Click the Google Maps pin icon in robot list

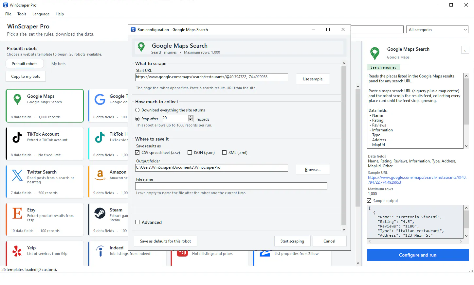pyautogui.click(x=17, y=99)
